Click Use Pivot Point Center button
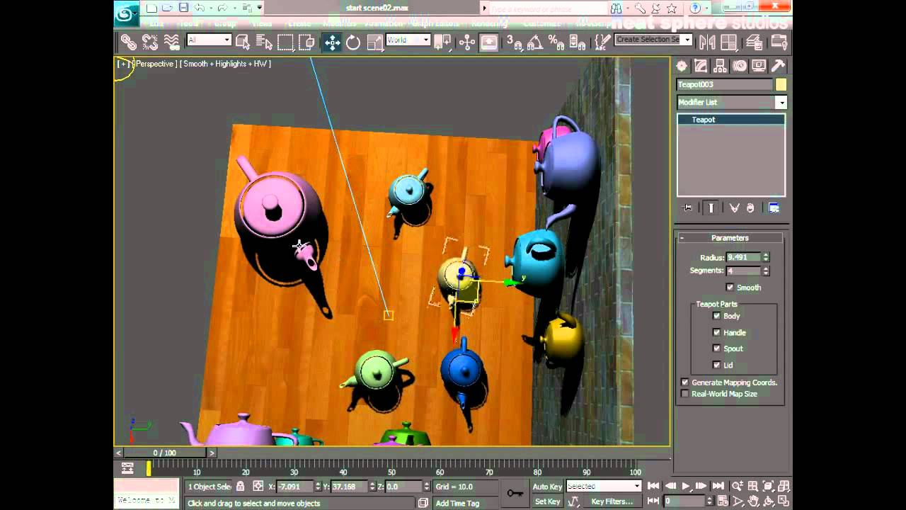 coord(442,42)
